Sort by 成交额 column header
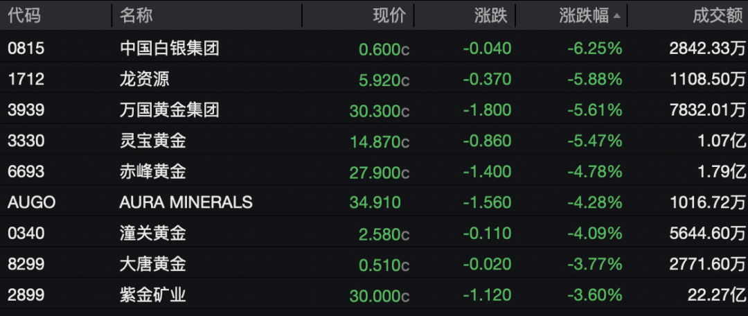Screen dimensions: 748x316 click(x=720, y=15)
